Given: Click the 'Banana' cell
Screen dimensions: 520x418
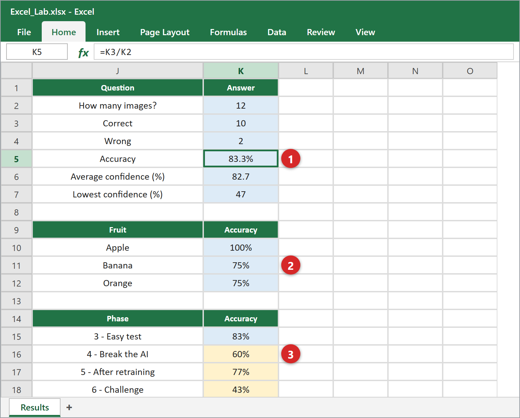Looking at the screenshot, I should coord(118,265).
